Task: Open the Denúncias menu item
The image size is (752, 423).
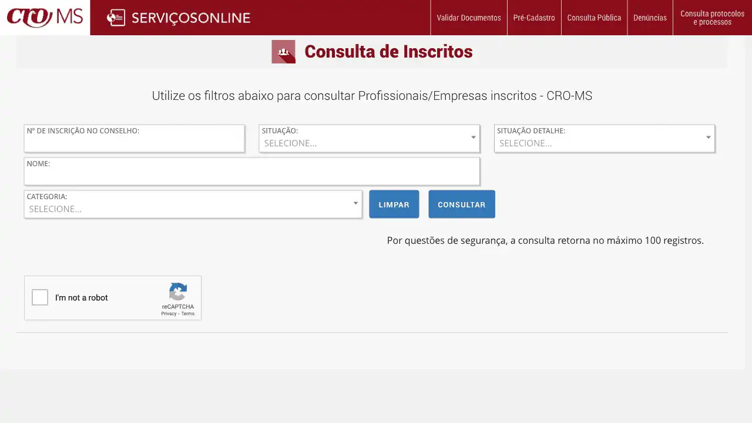Action: click(x=650, y=18)
